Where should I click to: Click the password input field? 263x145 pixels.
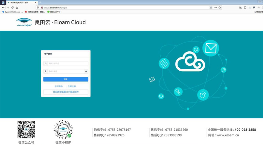66,71
